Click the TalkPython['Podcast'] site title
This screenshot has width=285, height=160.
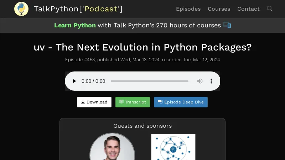pyautogui.click(x=78, y=9)
